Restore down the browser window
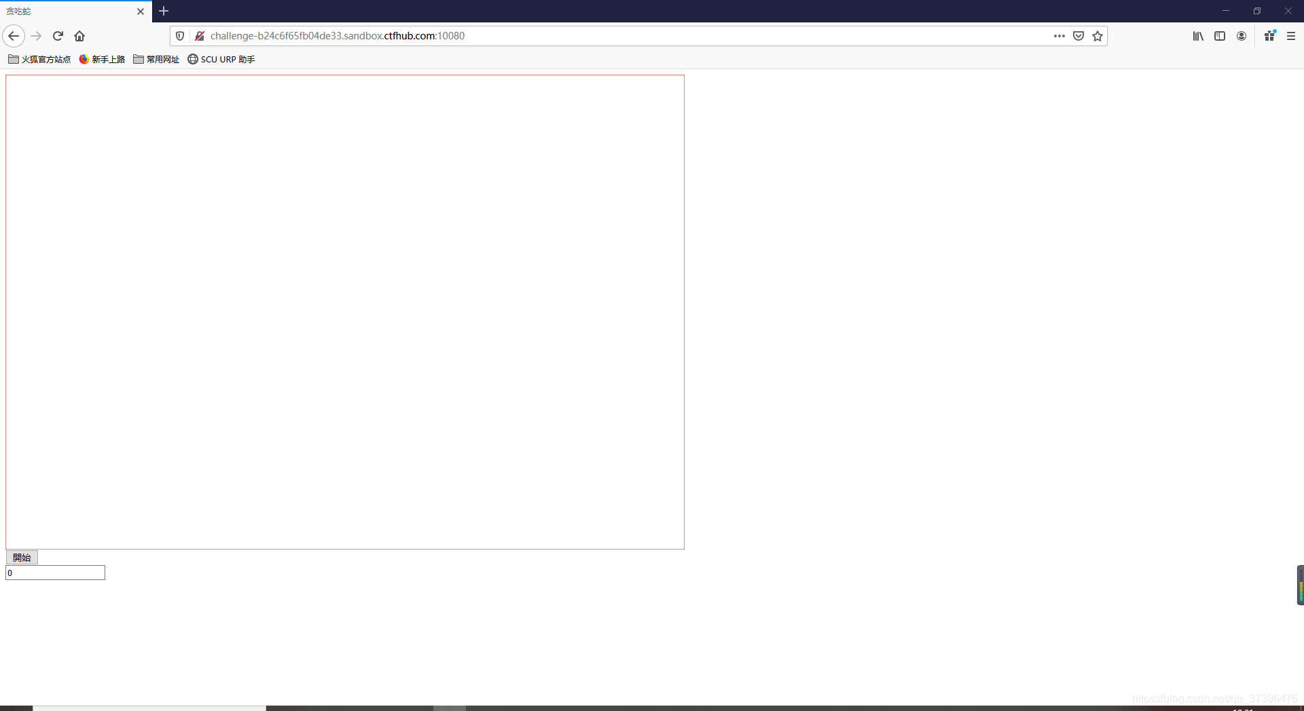Screen dimensions: 1304x711 pyautogui.click(x=1257, y=11)
